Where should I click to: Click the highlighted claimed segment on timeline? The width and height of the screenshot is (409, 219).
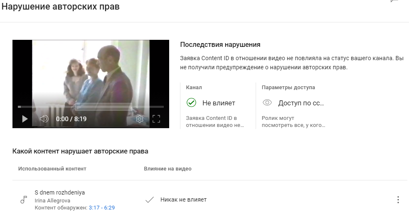(x=103, y=107)
